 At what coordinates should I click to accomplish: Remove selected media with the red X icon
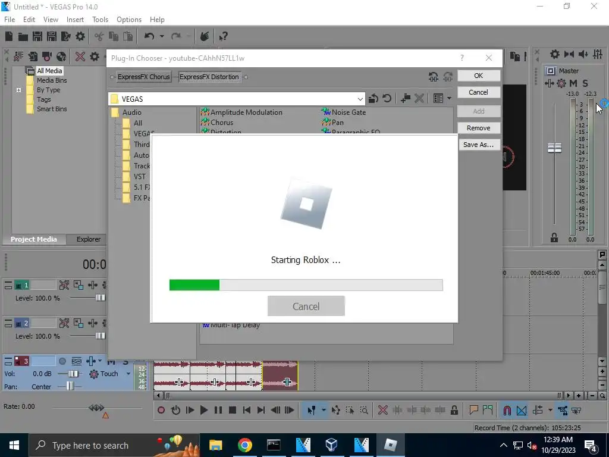click(80, 57)
